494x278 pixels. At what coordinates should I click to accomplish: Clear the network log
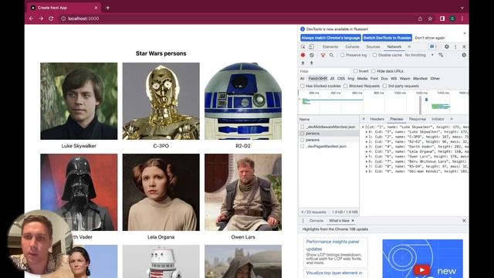tap(312, 55)
